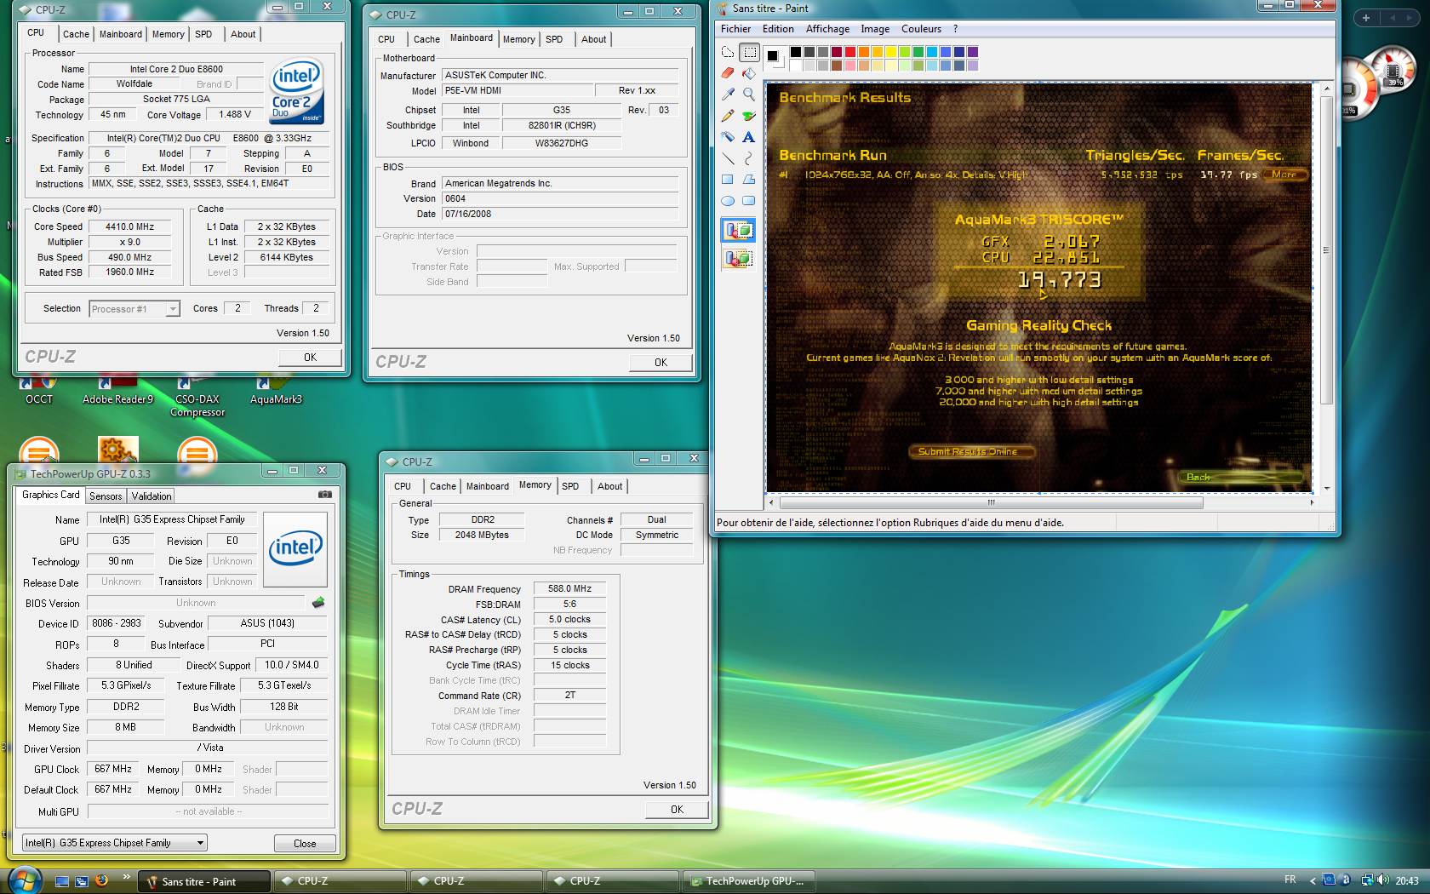1430x894 pixels.
Task: Open the Couleurs menu in Paint
Action: [921, 28]
